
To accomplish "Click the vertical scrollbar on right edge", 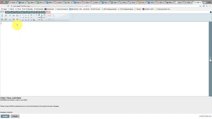I will [210, 59].
